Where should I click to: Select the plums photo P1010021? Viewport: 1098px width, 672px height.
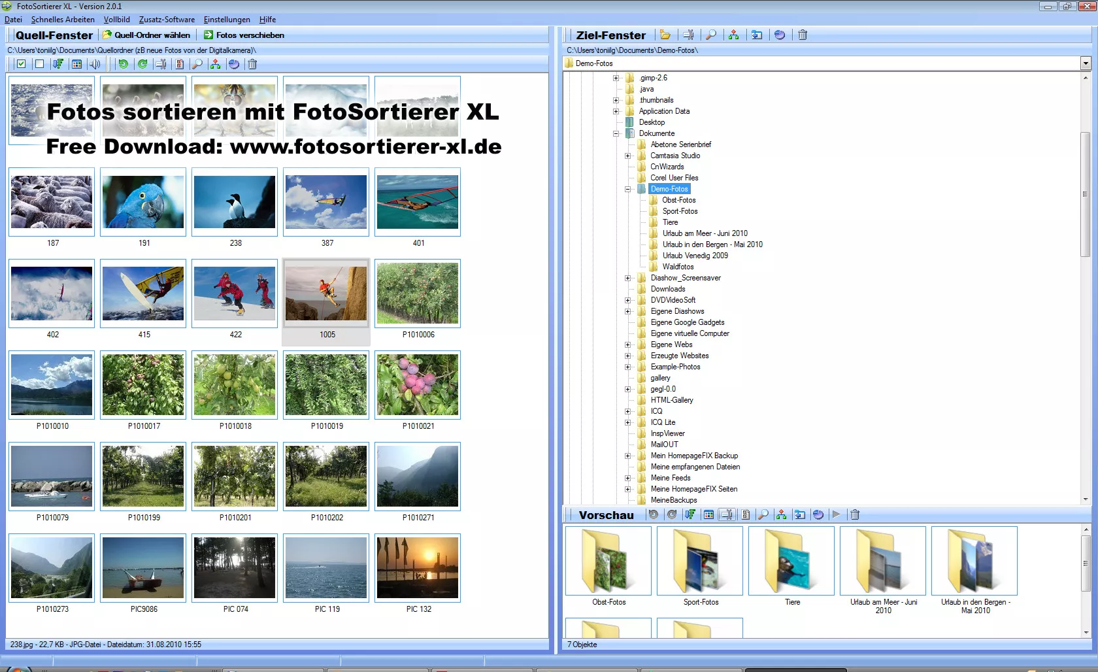tap(418, 385)
